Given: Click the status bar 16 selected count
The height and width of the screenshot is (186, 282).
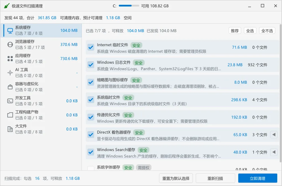Looking at the screenshot, I should (37, 178).
